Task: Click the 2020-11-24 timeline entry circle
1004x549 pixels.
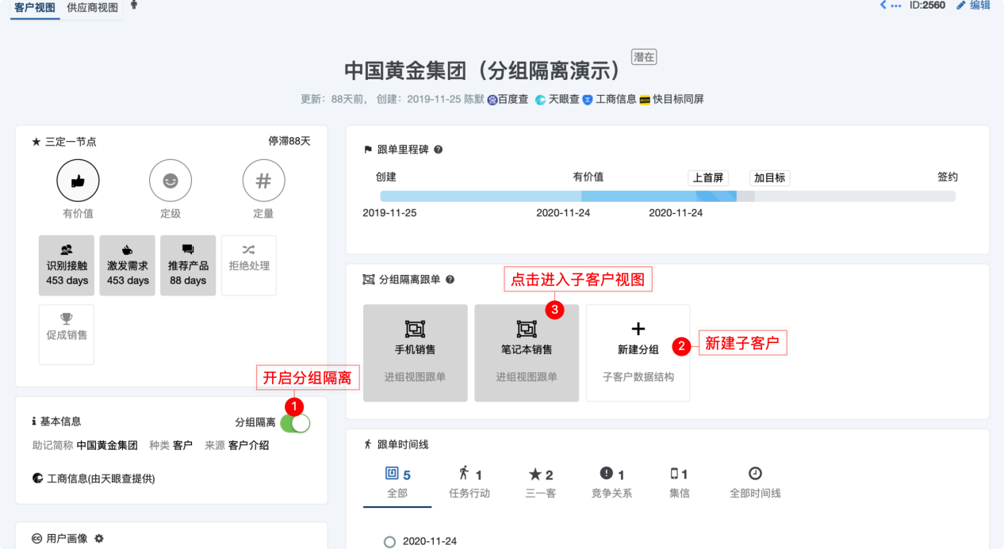Action: point(389,542)
